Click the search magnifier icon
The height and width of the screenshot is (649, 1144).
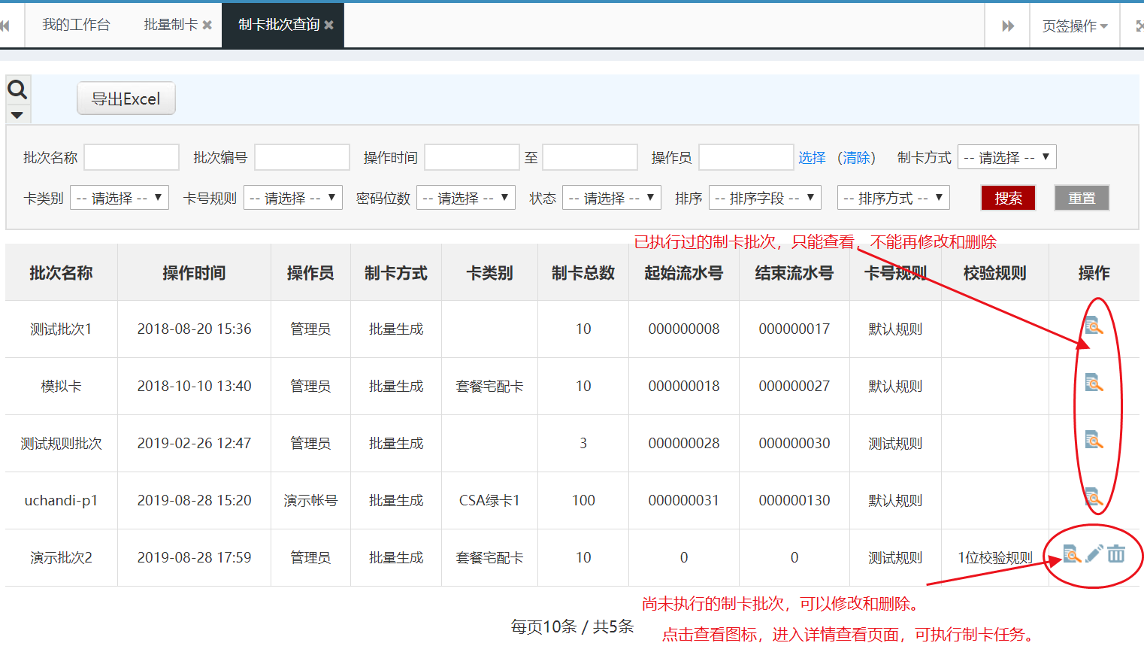tap(17, 89)
